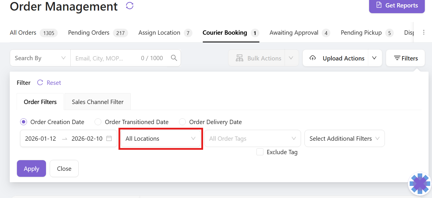
Task: Open the All Order Tags dropdown
Action: pyautogui.click(x=252, y=139)
